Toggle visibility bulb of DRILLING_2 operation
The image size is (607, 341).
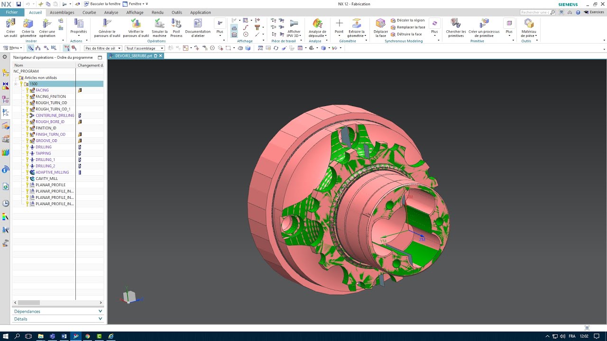(27, 166)
